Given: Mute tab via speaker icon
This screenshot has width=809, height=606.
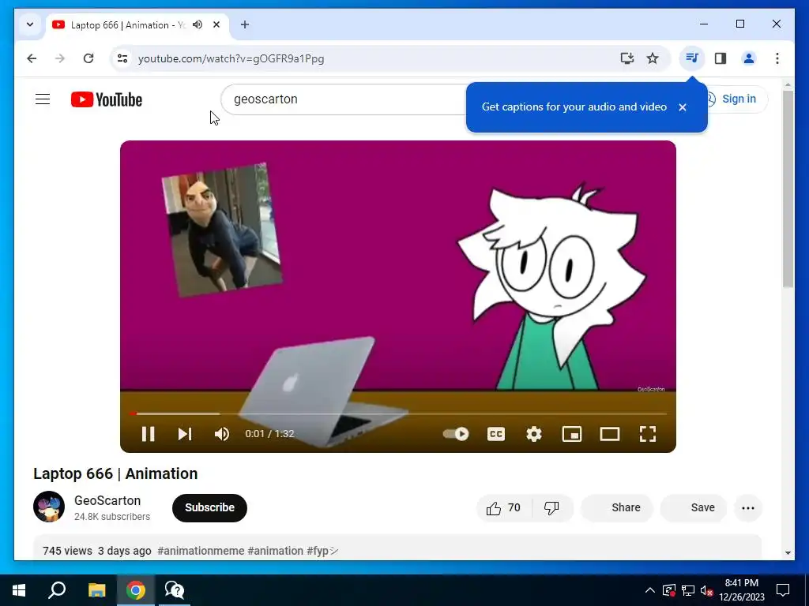Looking at the screenshot, I should tap(198, 24).
